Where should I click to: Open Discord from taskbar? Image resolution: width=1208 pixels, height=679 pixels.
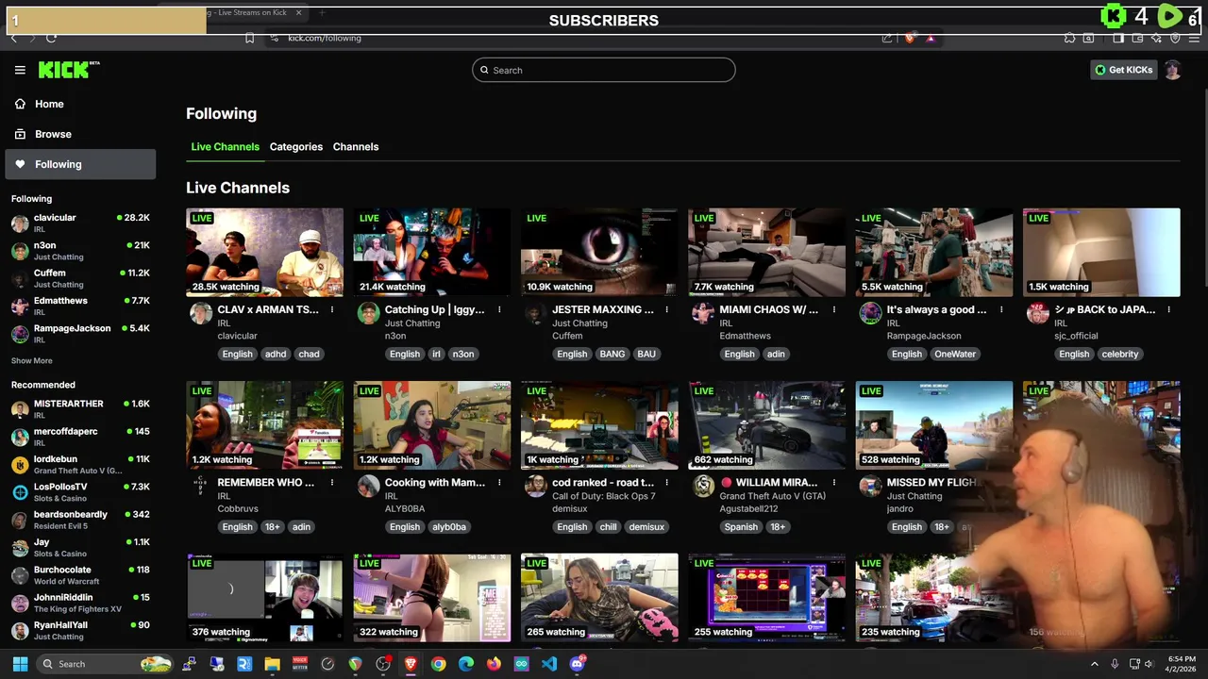[578, 664]
